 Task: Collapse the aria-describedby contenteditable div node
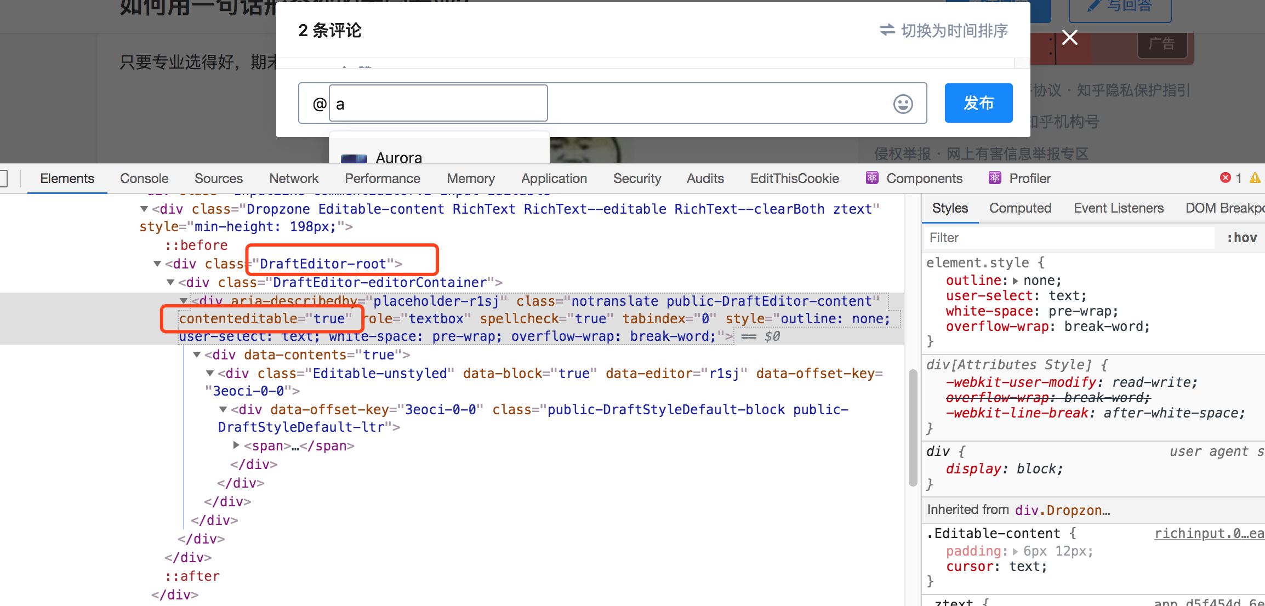click(x=184, y=301)
